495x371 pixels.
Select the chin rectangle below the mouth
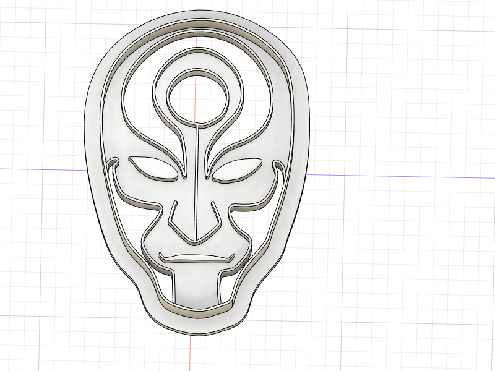click(196, 287)
